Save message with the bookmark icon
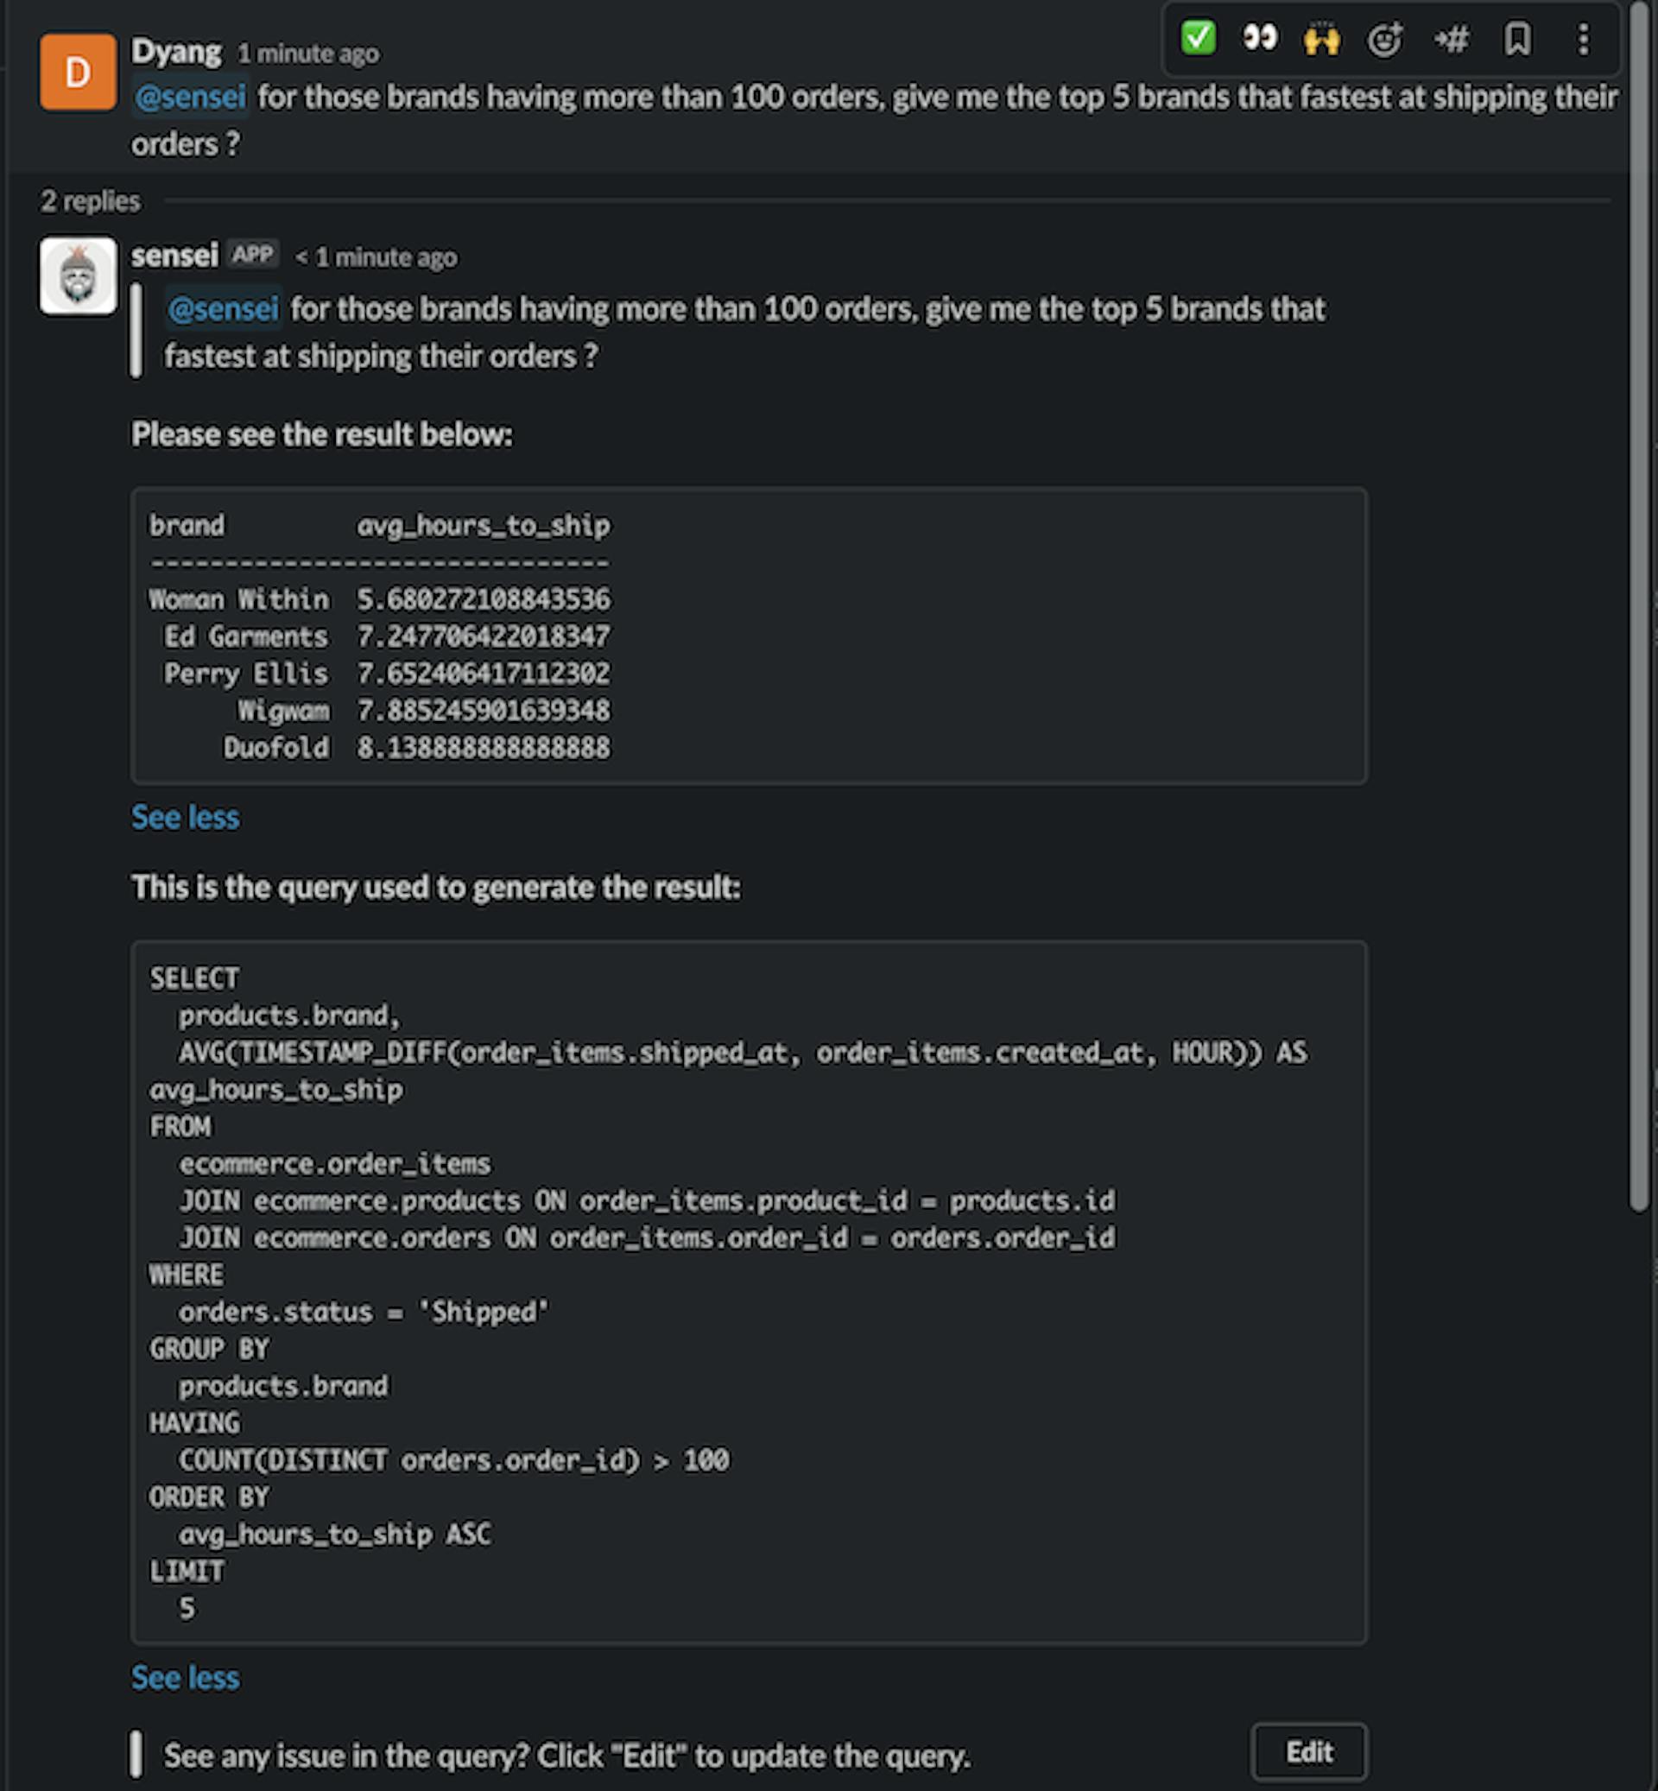 1517,40
